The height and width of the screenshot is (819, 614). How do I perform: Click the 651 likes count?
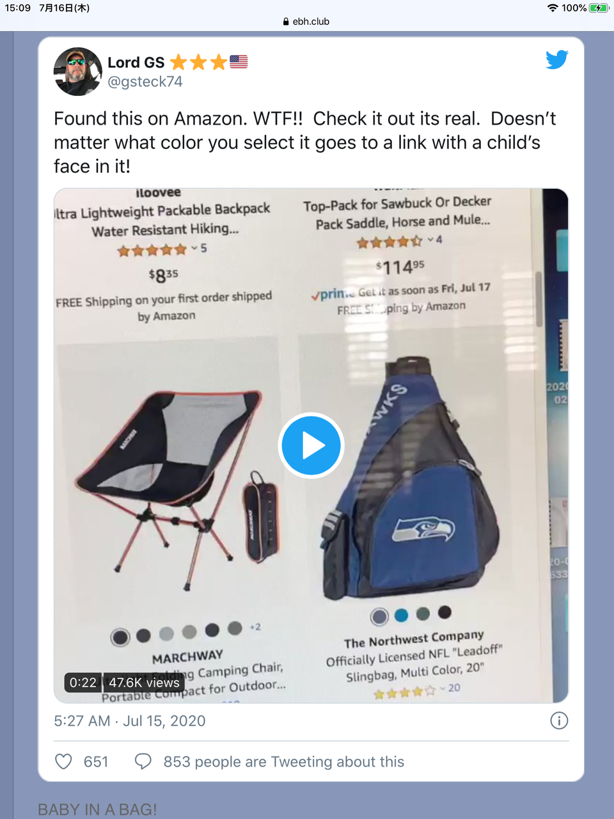point(96,761)
